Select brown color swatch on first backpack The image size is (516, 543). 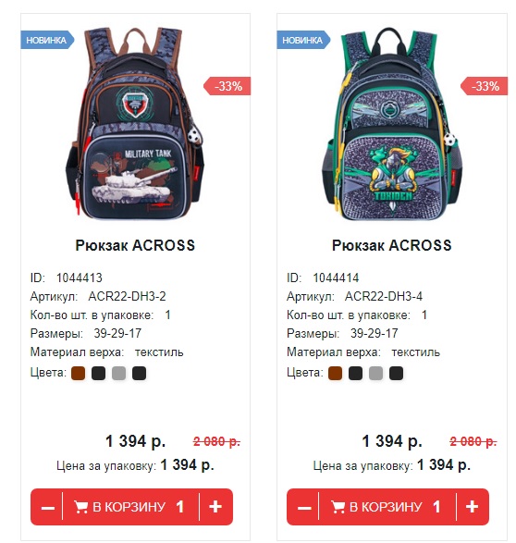coord(79,374)
